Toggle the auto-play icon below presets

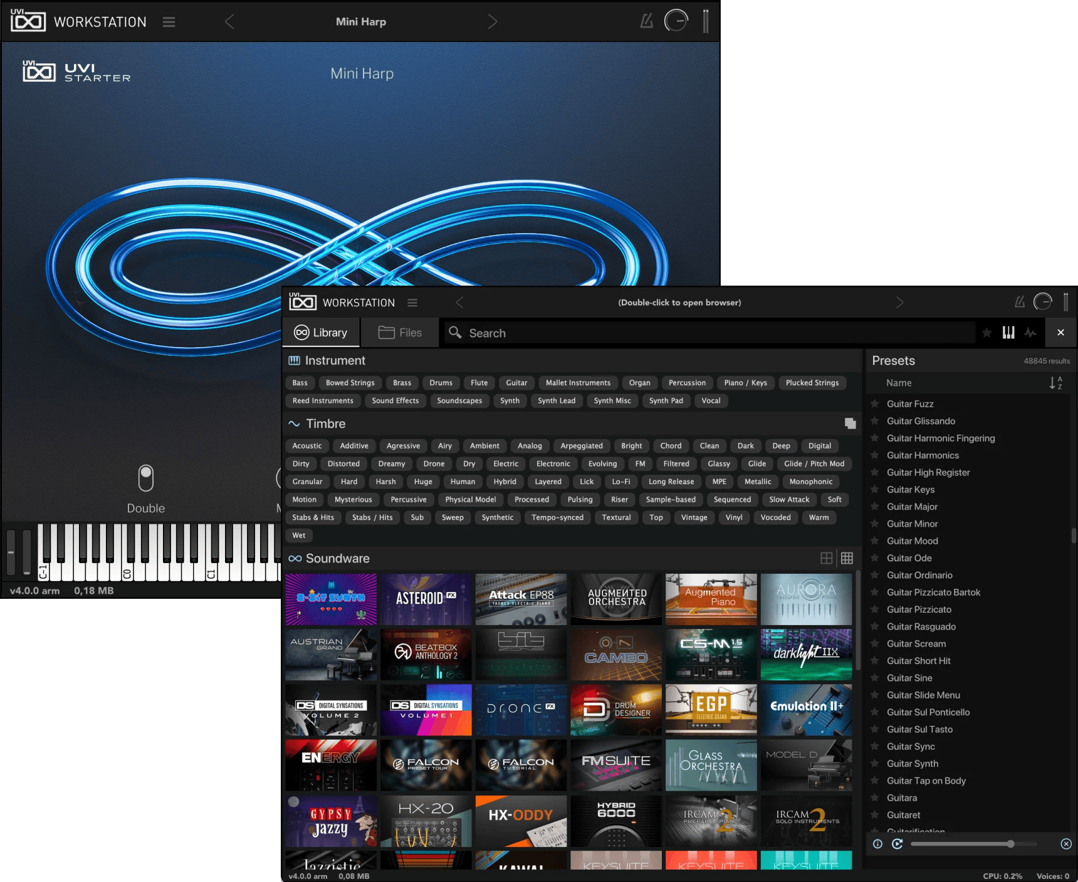[897, 844]
